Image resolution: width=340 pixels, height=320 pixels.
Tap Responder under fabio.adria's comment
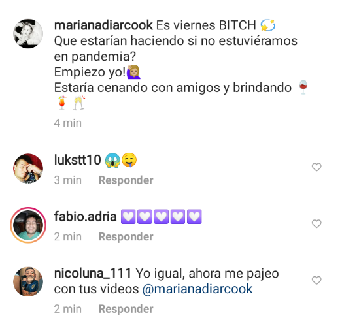click(x=126, y=237)
